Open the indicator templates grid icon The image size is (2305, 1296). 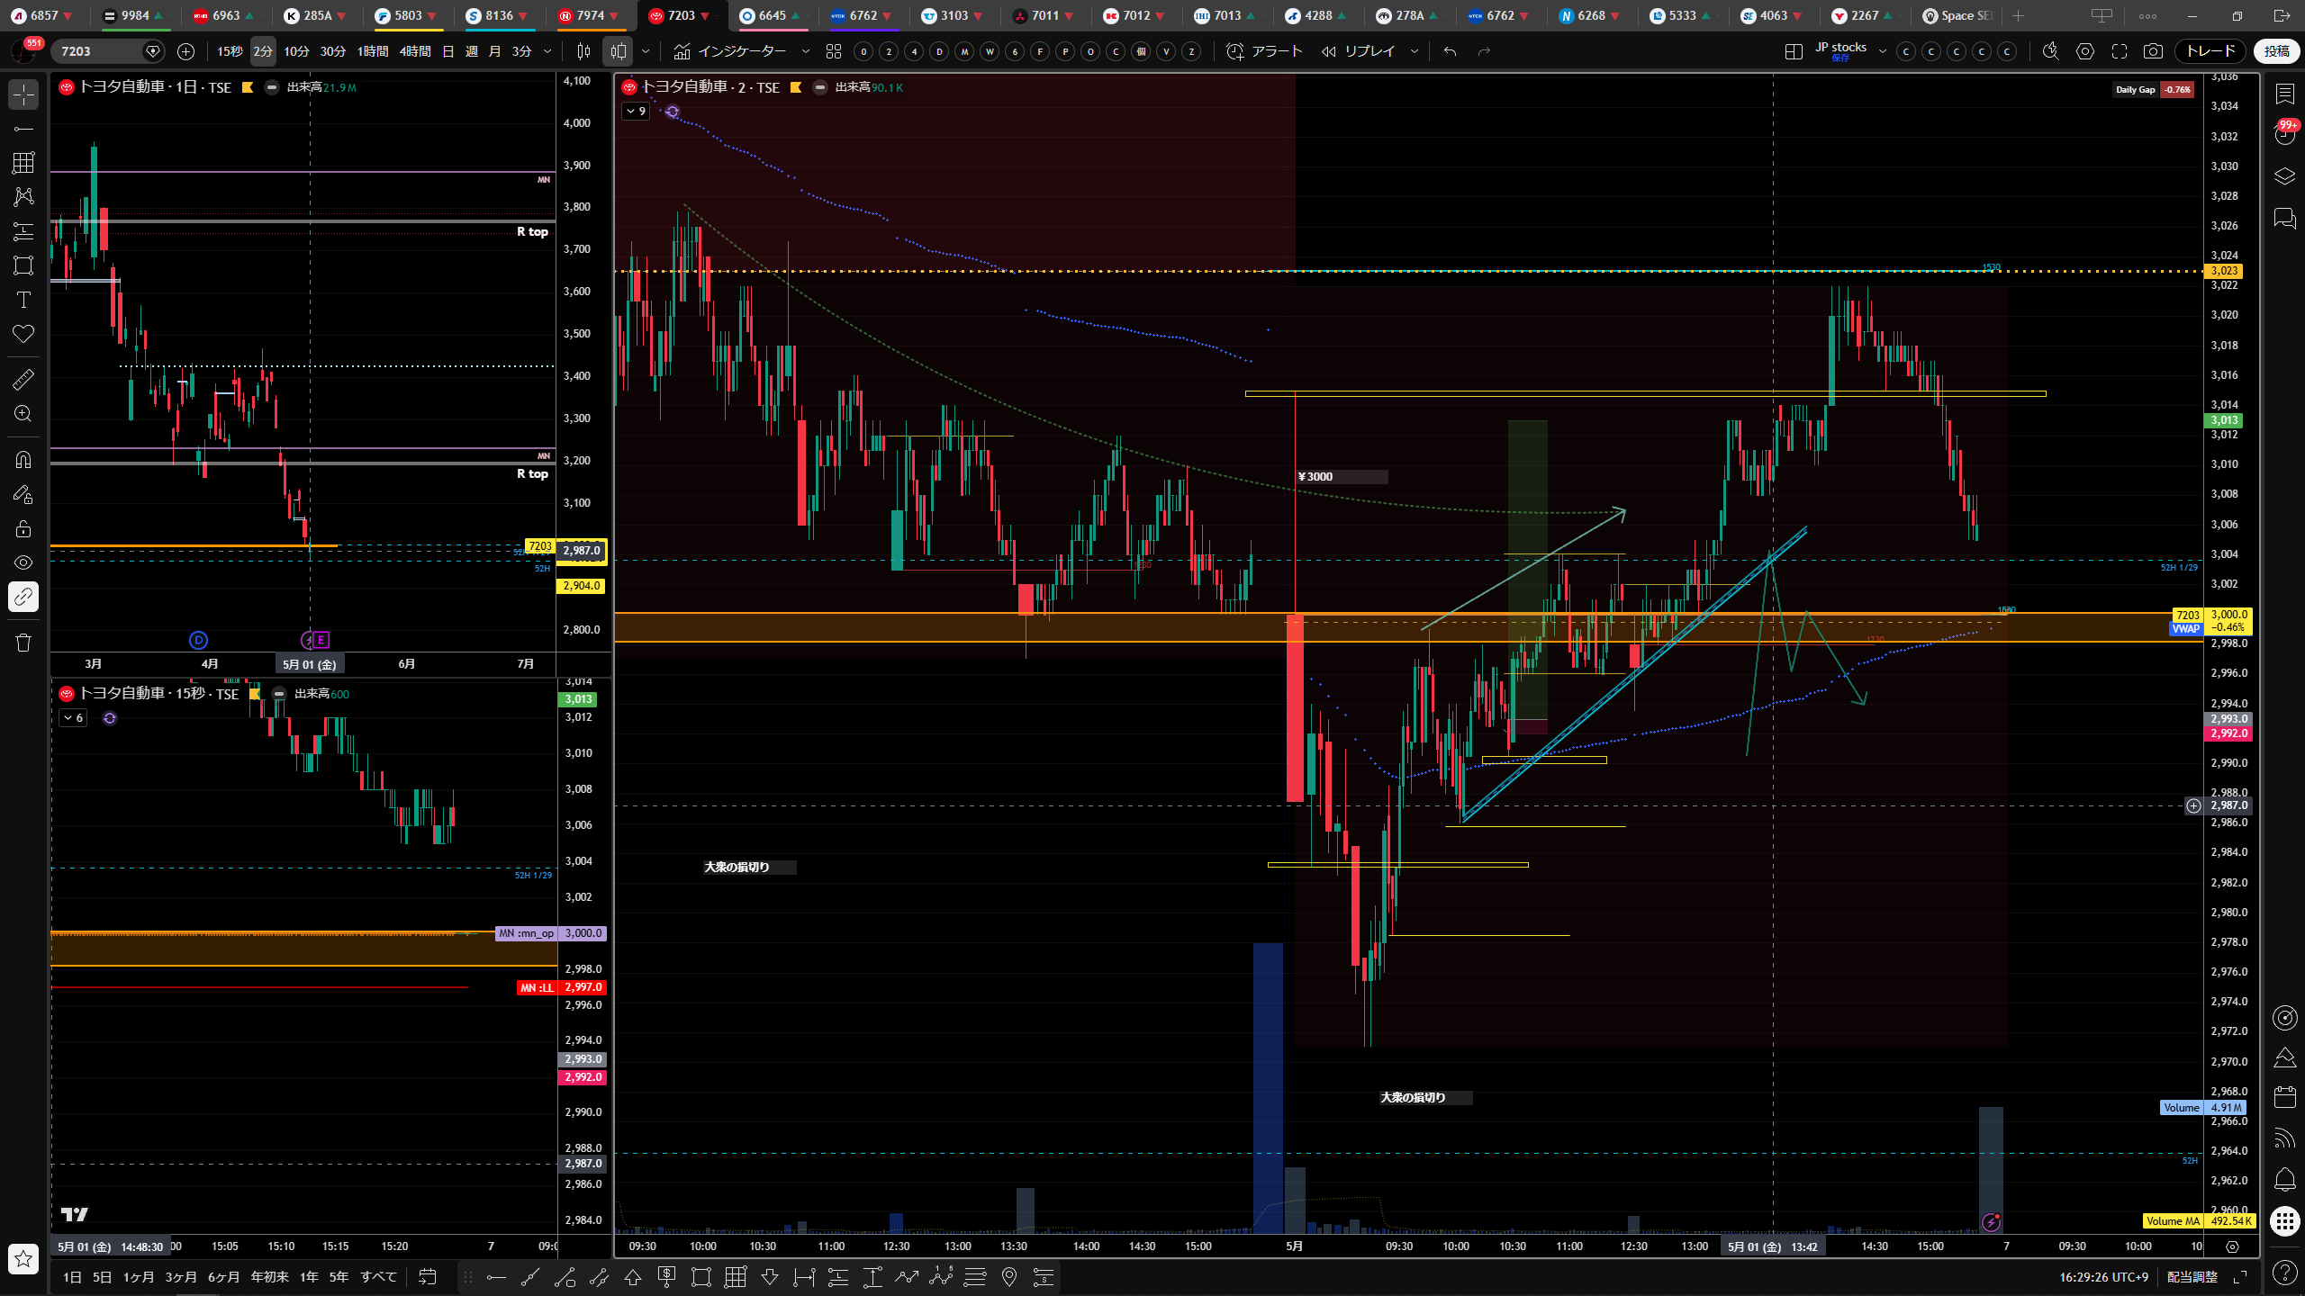click(x=834, y=51)
